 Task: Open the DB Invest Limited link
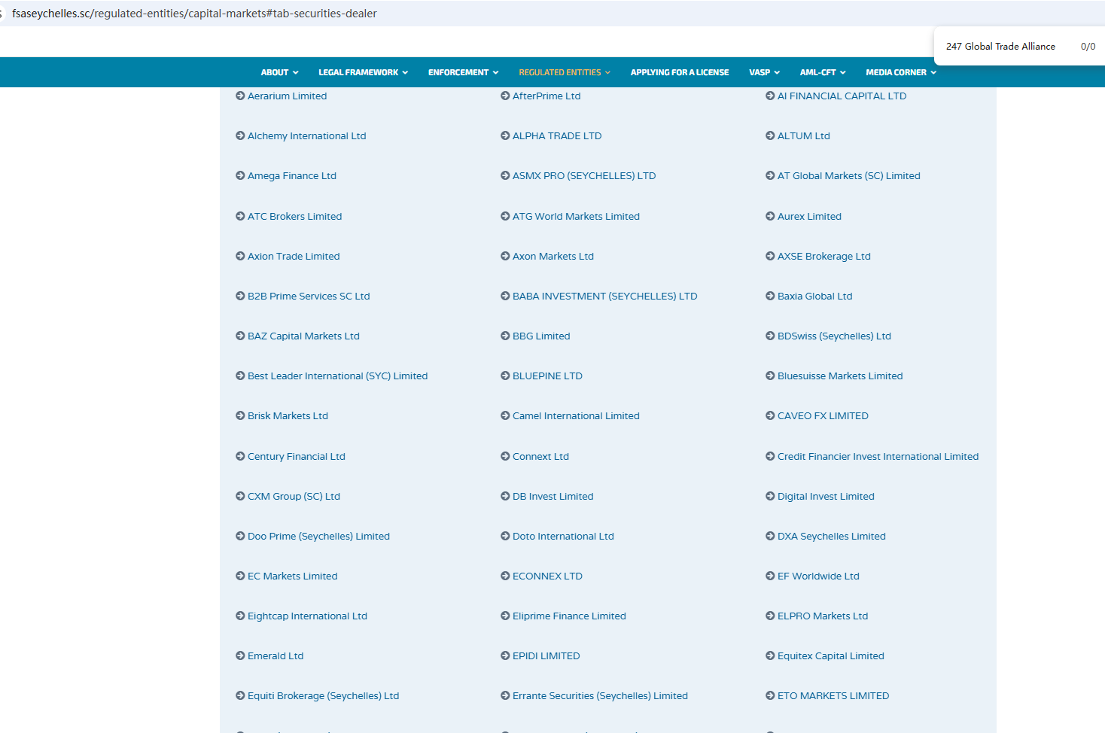(x=553, y=496)
